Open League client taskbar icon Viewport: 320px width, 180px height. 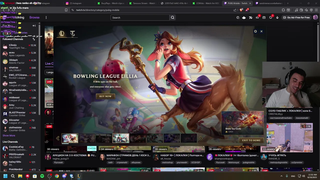[x=79, y=176]
